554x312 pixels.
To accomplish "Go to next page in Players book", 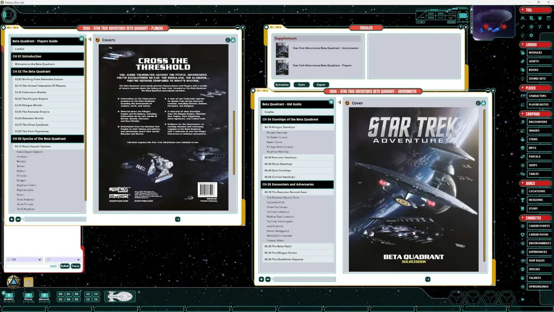I will pos(177,219).
